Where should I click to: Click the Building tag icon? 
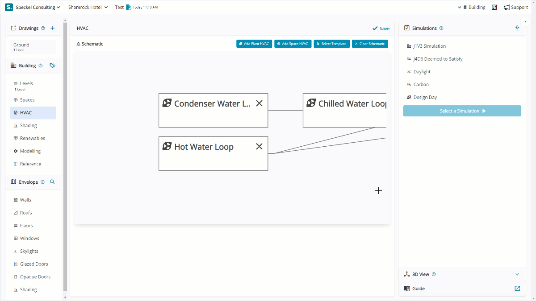[52, 66]
